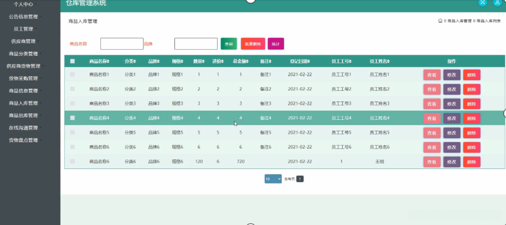Check the checkbox for 商品名称3 row
Image resolution: width=506 pixels, height=225 pixels.
pos(72,103)
